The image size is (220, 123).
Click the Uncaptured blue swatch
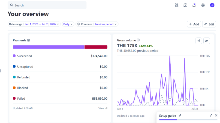14,66
